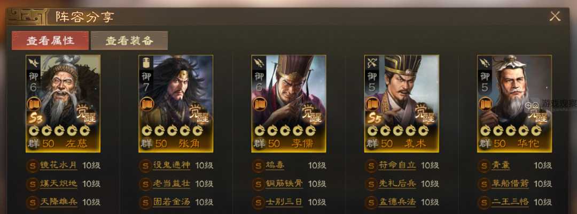Image resolution: width=577 pixels, height=214 pixels.
Task: View the 孟德兵法 skill details
Action: (397, 202)
